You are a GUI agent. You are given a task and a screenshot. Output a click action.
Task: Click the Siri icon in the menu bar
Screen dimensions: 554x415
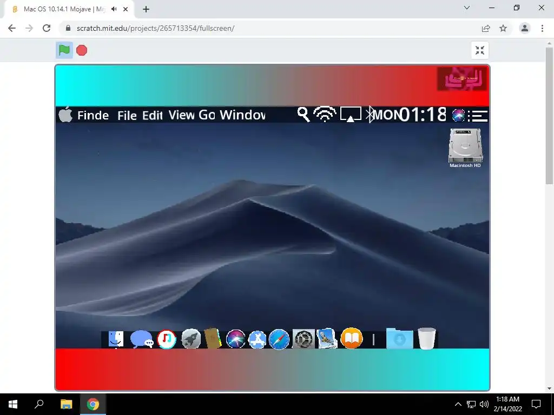pyautogui.click(x=458, y=116)
